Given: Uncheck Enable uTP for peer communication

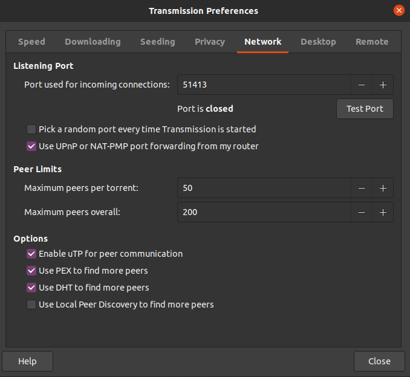Looking at the screenshot, I should [x=31, y=254].
